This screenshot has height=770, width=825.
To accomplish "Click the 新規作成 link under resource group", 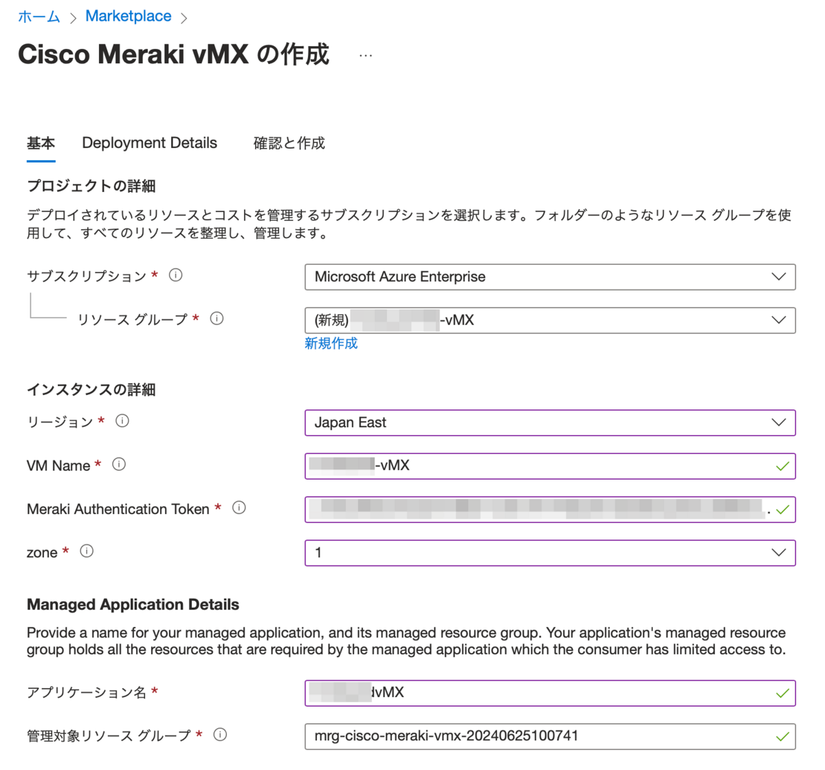I will [x=331, y=344].
